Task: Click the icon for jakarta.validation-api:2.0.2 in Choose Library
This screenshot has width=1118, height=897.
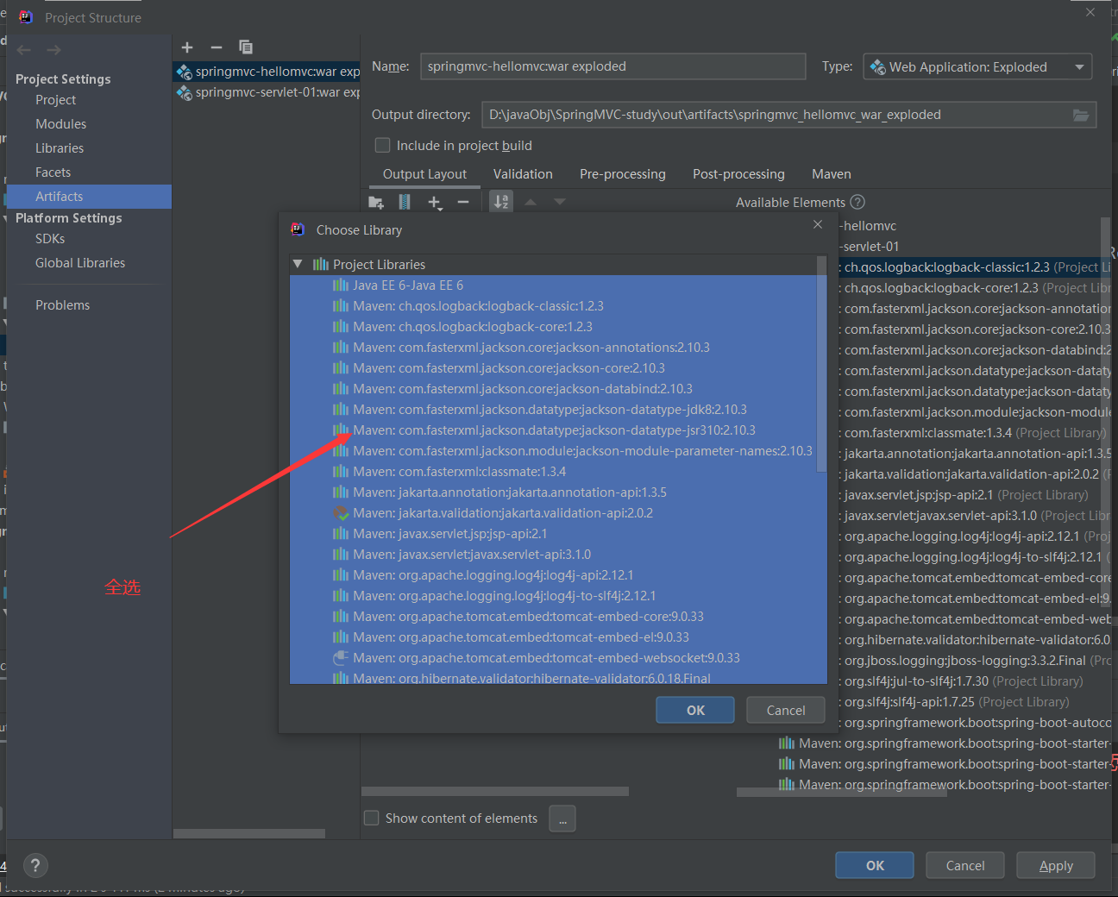Action: [x=341, y=513]
